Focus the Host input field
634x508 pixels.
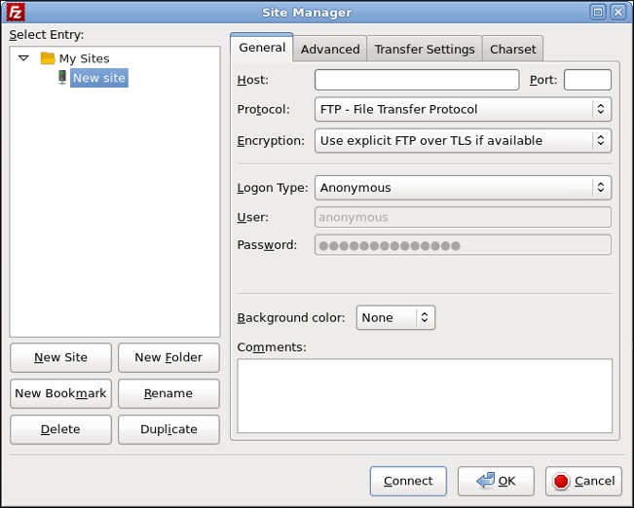[x=417, y=80]
